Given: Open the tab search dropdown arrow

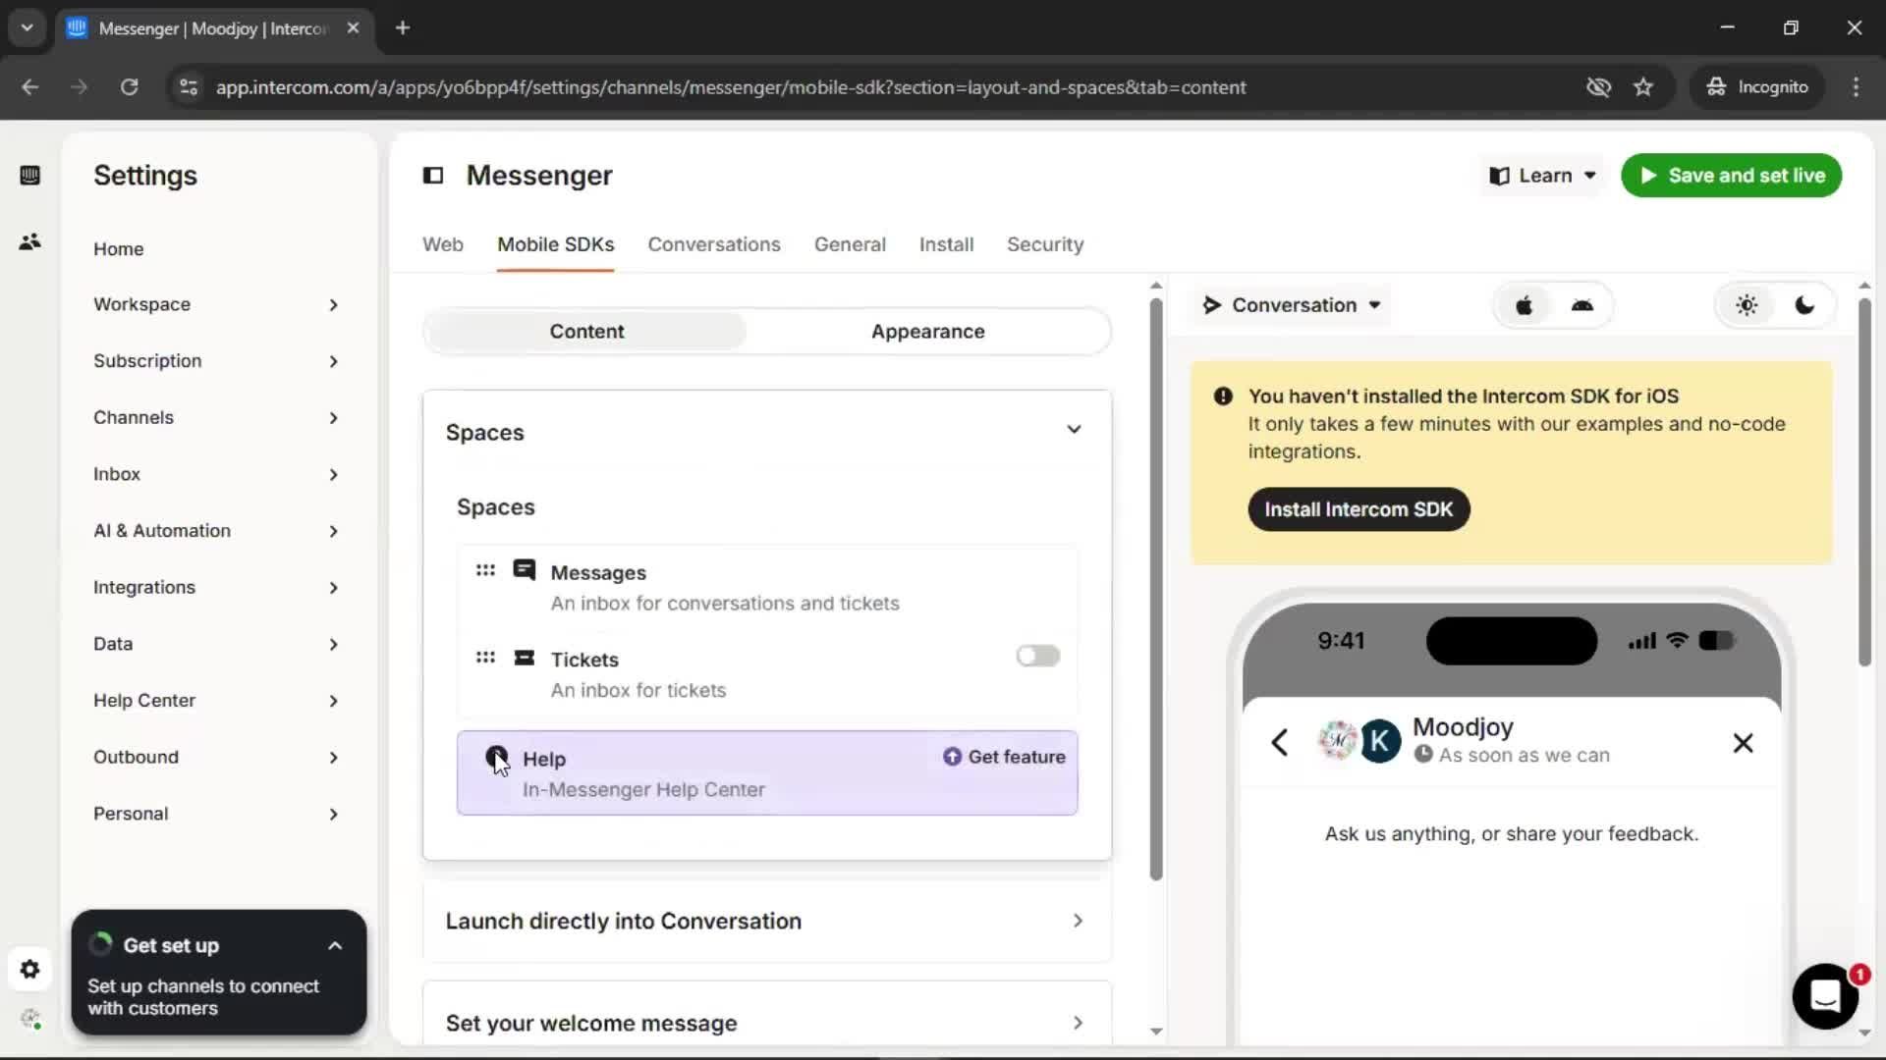Looking at the screenshot, I should point(27,27).
